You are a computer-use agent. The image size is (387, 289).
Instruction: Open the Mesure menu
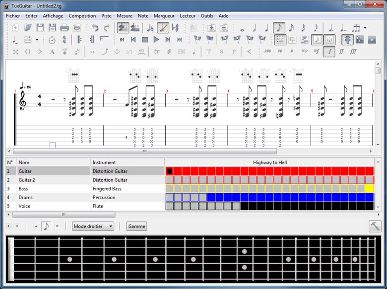[x=125, y=16]
